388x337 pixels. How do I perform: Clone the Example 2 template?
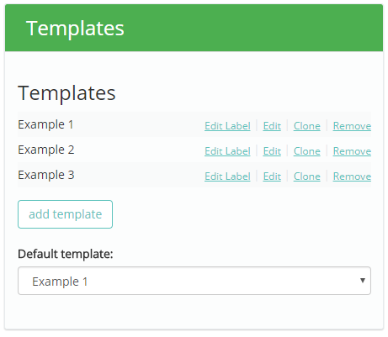point(307,151)
